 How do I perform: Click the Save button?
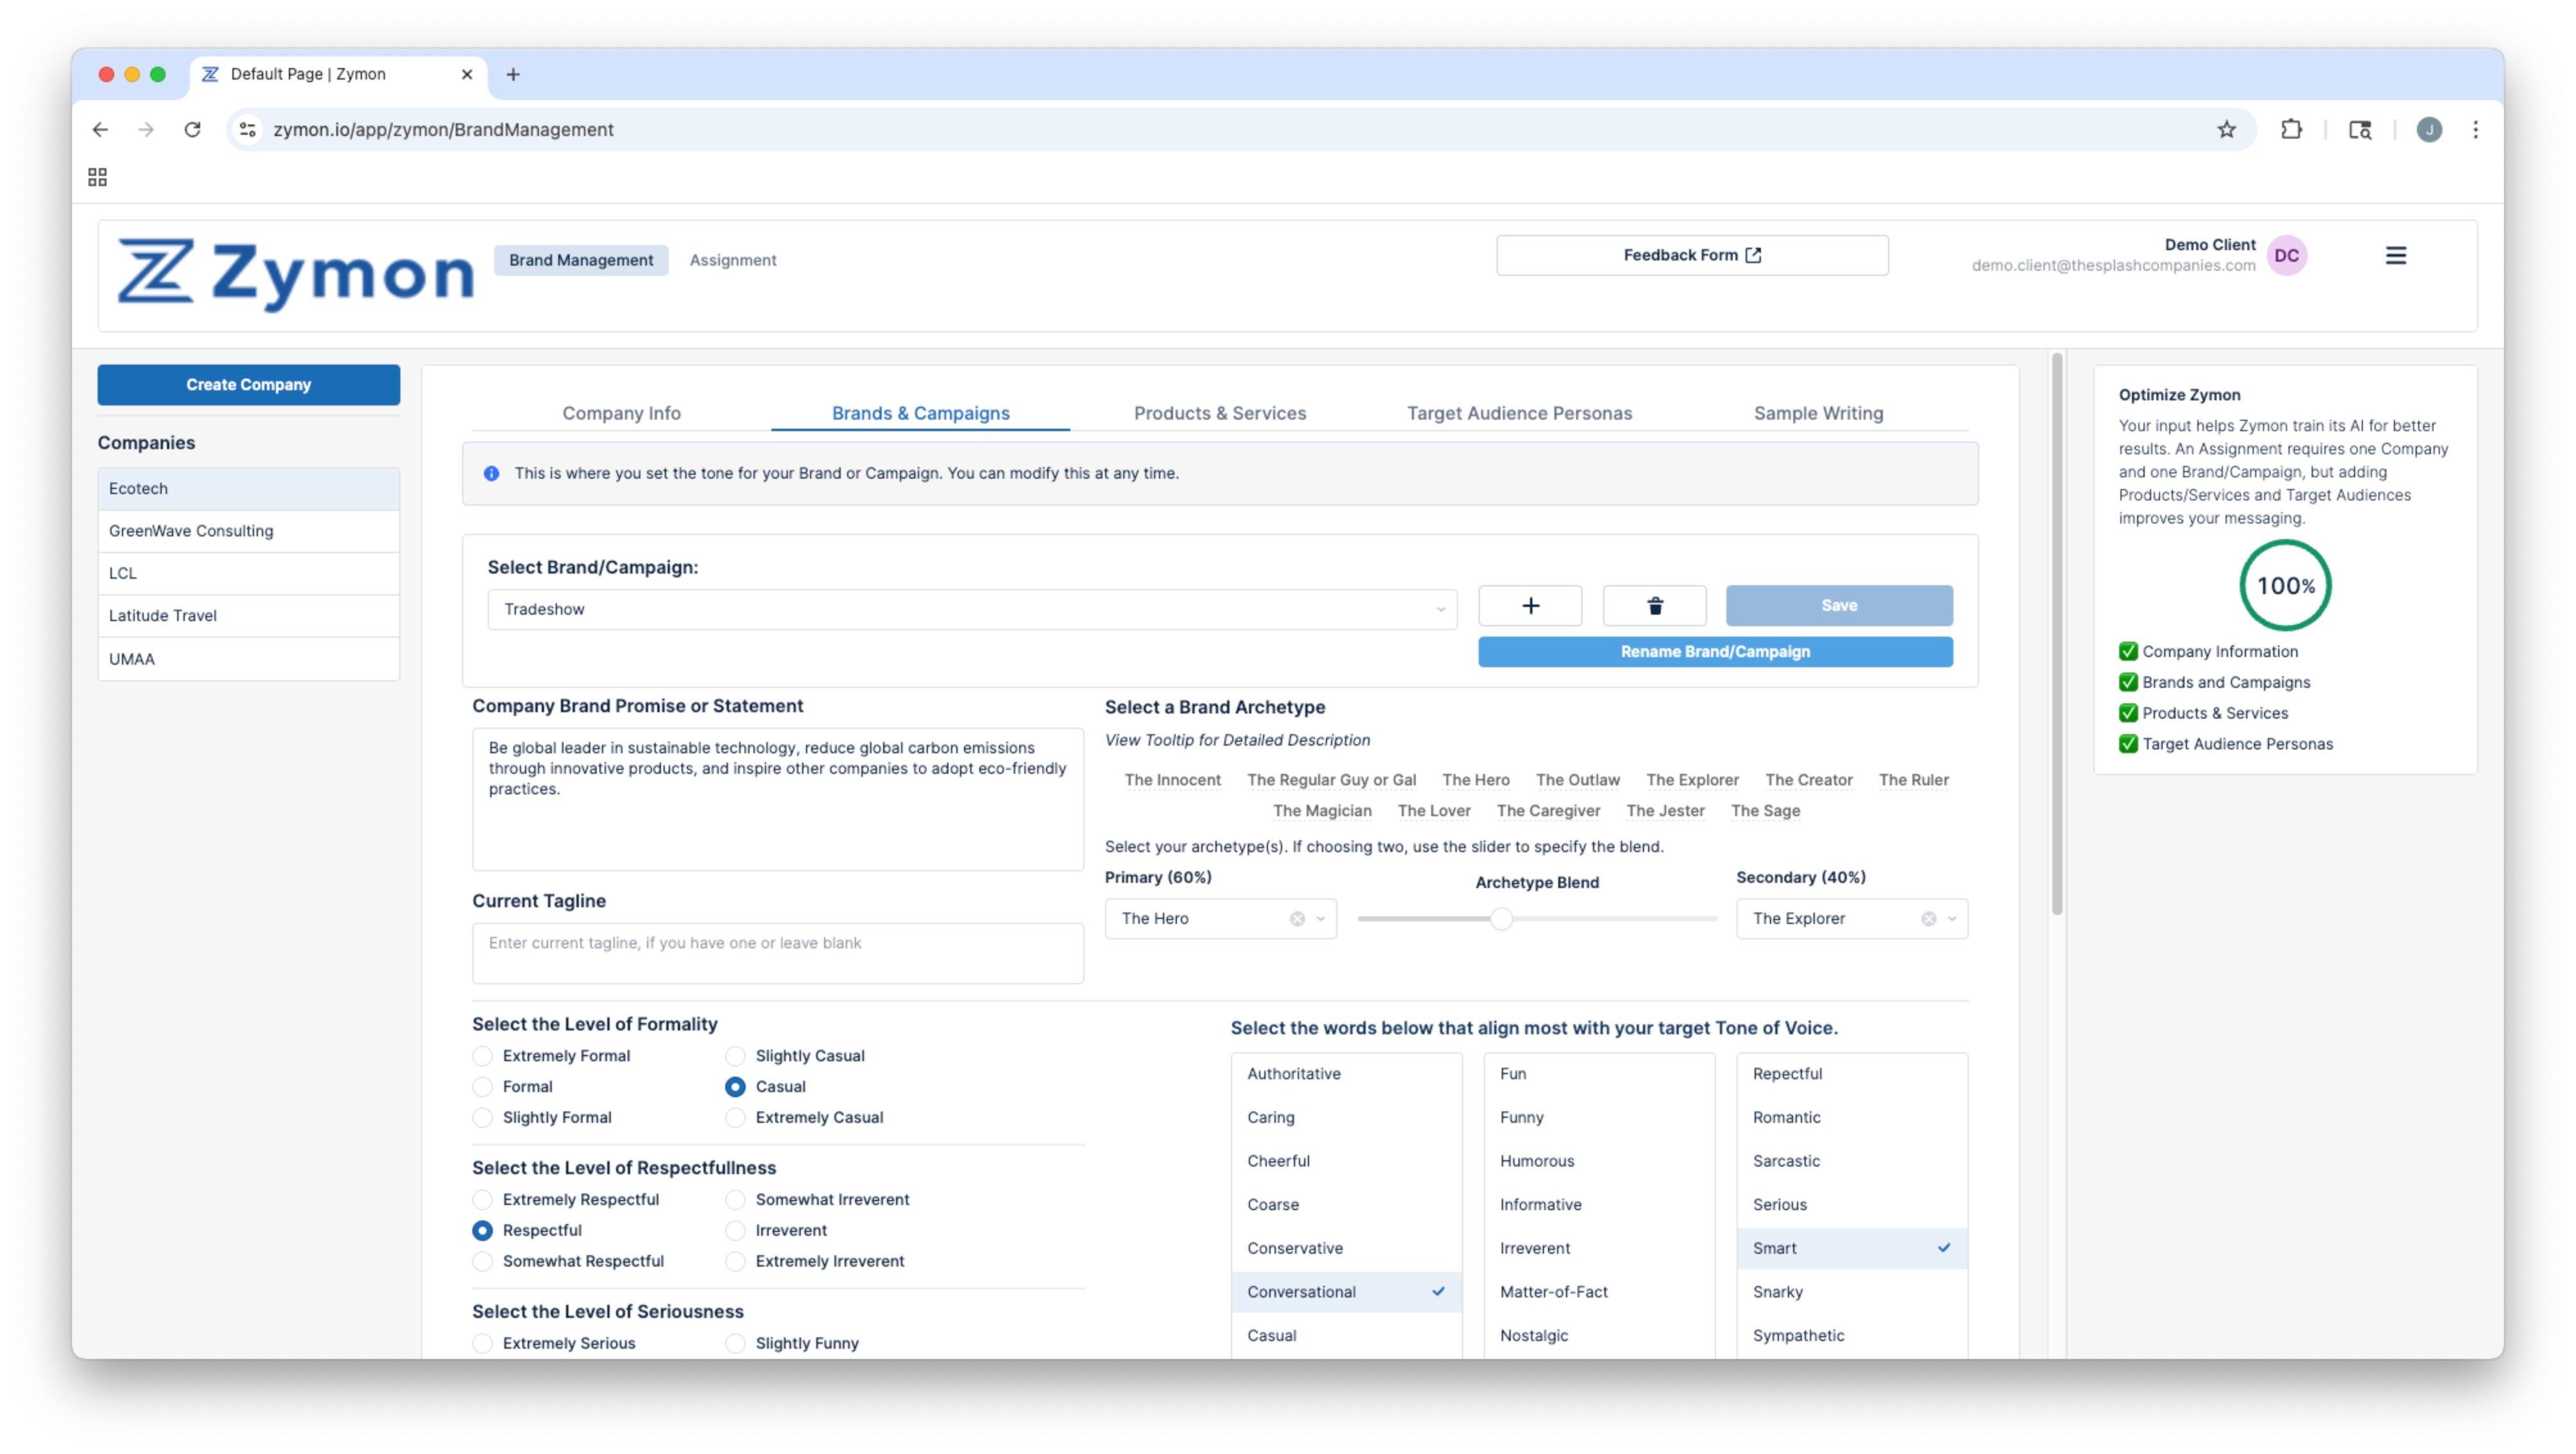tap(1839, 605)
